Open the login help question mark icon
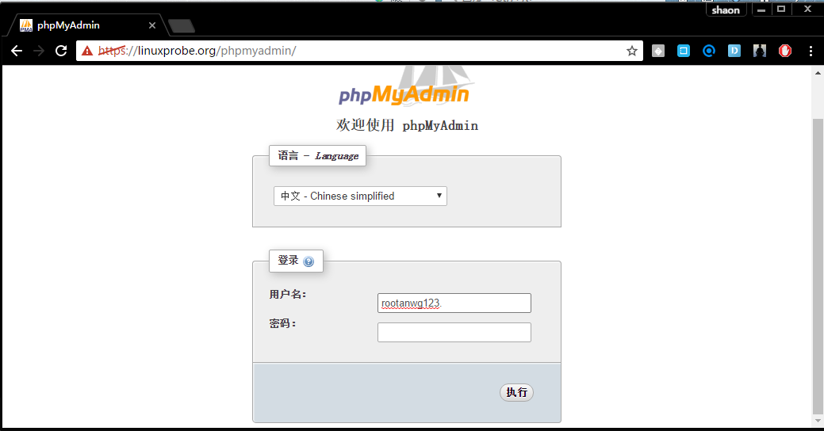Screen dimensions: 824x431 pos(309,261)
